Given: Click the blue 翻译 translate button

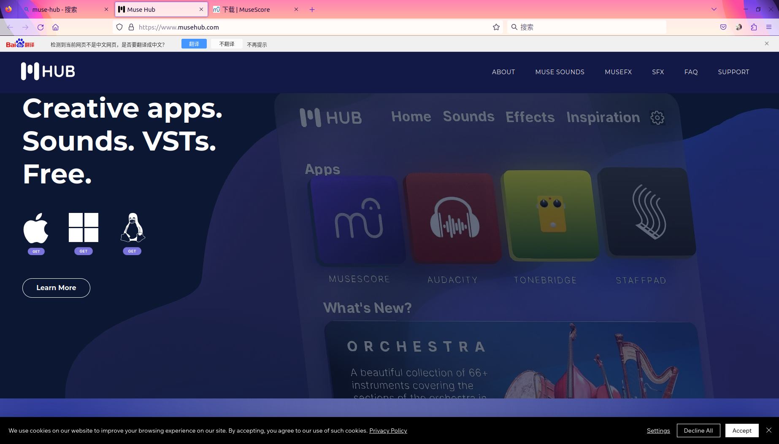Looking at the screenshot, I should click(x=194, y=44).
